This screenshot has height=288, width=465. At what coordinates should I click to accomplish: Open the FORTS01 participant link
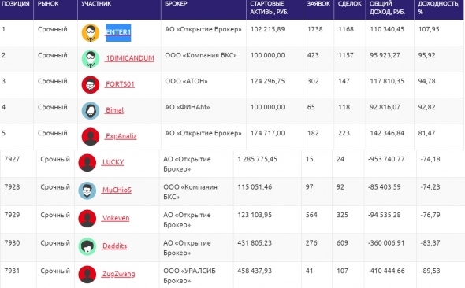point(120,84)
